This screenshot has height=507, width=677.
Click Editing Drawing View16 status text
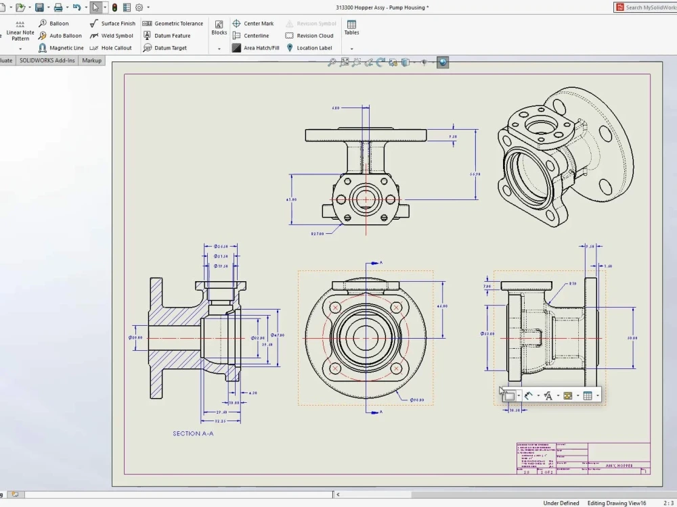(x=617, y=503)
